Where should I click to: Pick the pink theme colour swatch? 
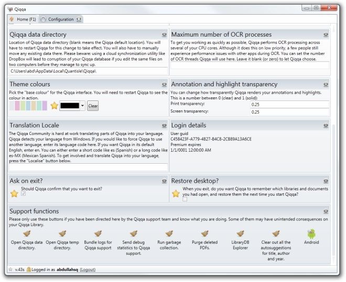[x=17, y=106]
